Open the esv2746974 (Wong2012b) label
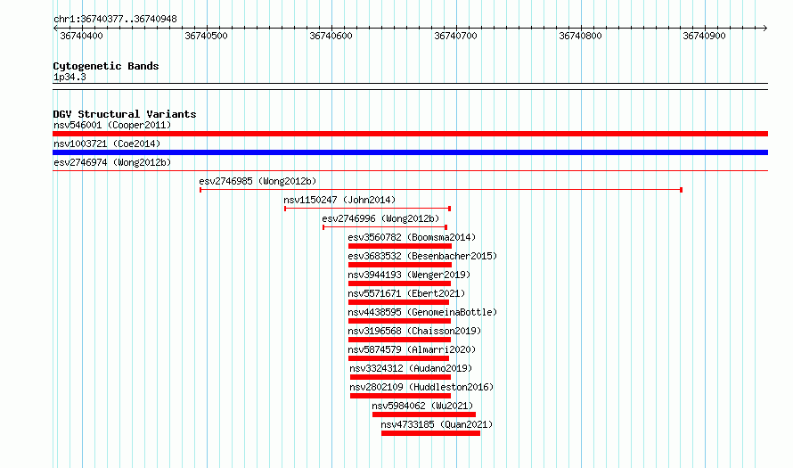Viewport: 793px width, 468px height. (x=112, y=162)
